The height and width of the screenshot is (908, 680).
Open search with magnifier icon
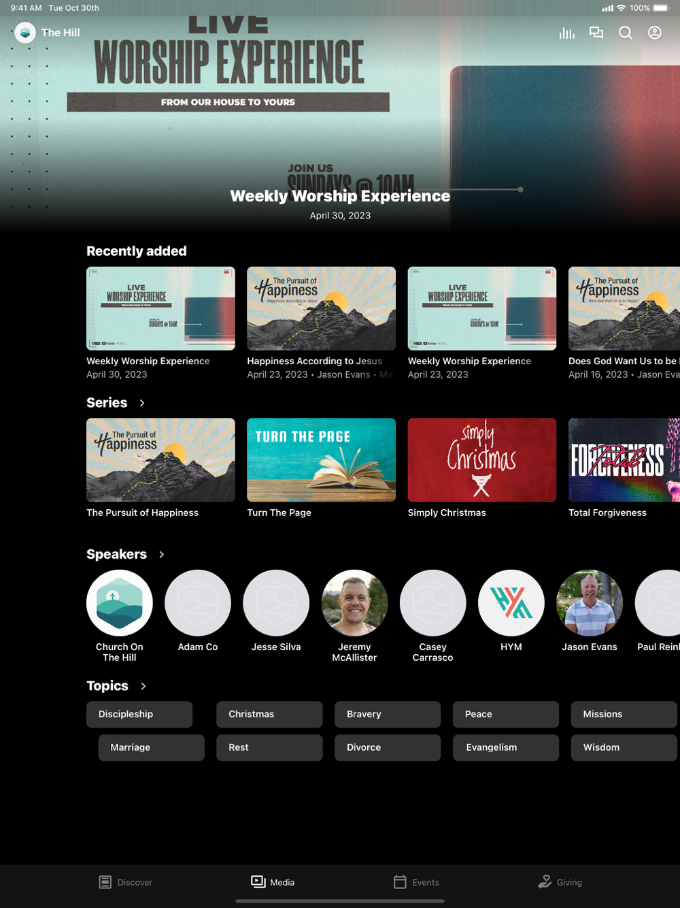click(x=626, y=33)
